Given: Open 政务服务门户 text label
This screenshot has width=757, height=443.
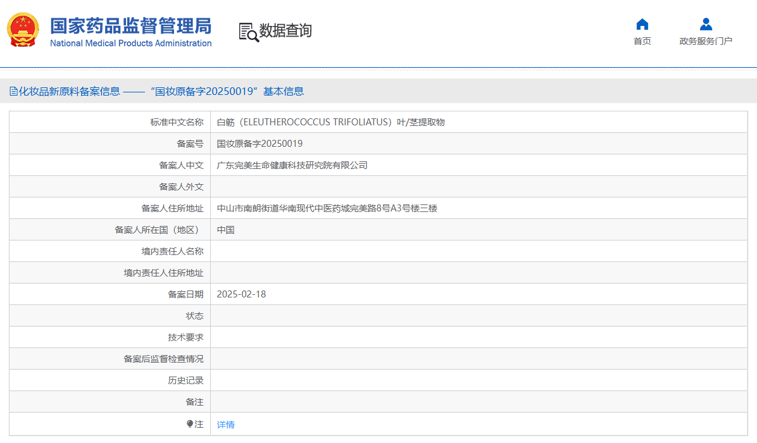Looking at the screenshot, I should [x=706, y=41].
